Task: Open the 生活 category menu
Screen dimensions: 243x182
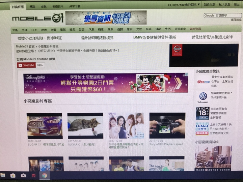Action: [168, 29]
